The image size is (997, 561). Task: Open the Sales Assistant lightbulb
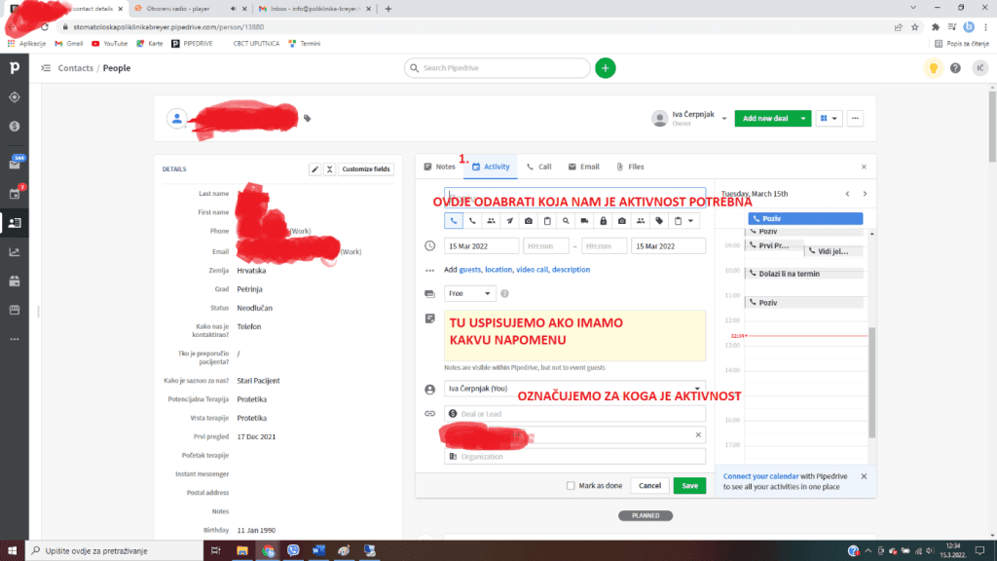[934, 68]
